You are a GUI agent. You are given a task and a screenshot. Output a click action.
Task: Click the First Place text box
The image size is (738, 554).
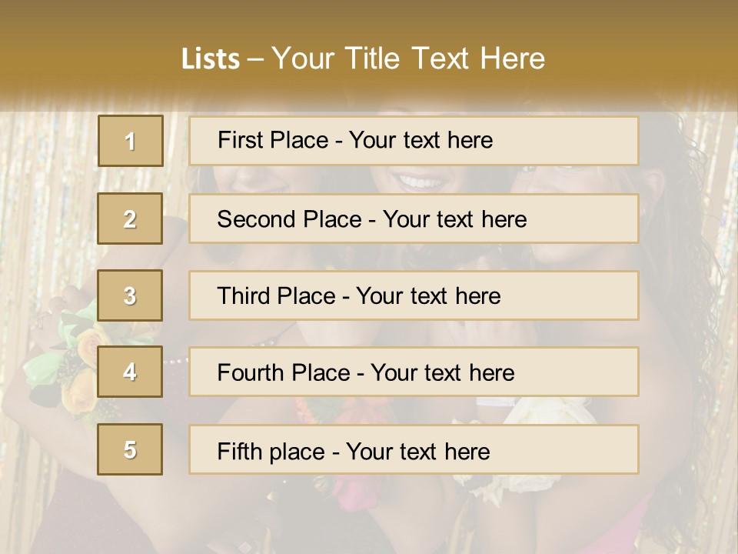pyautogui.click(x=414, y=141)
